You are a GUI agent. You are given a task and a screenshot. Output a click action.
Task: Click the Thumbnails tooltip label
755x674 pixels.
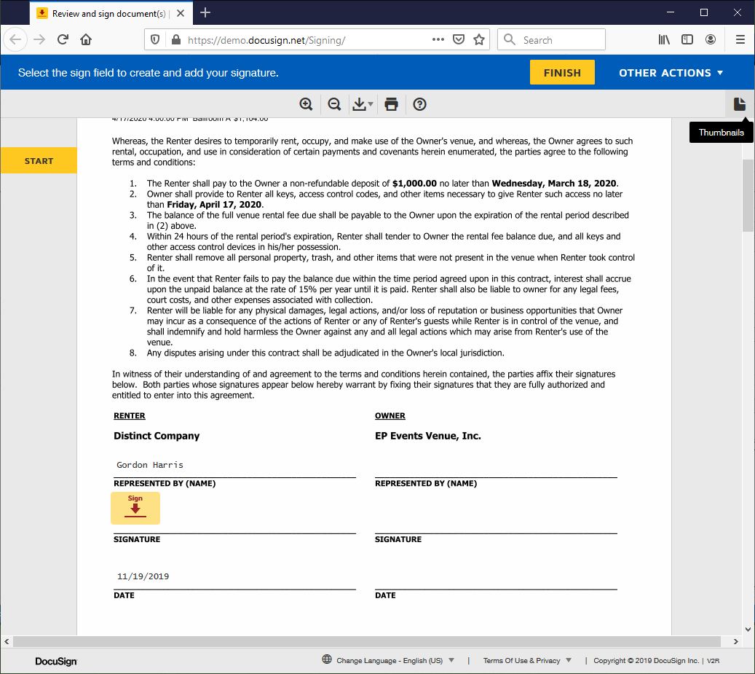[721, 133]
